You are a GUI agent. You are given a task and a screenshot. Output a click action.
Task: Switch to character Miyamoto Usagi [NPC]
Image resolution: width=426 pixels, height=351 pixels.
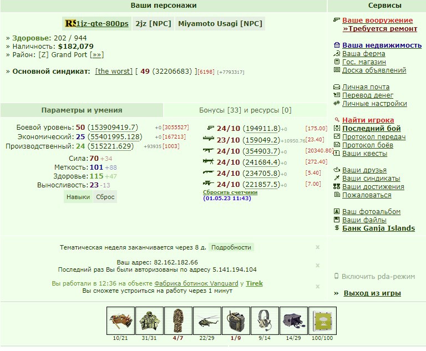coord(220,24)
